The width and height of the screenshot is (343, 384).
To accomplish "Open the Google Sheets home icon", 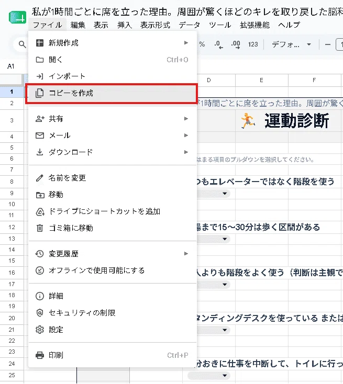I will (x=17, y=17).
